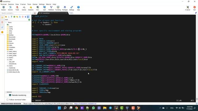Click the highlighted last SFTP toolbar icon
198x111 pixels.
coord(28,17)
